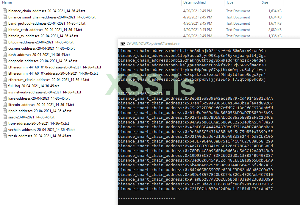Click the full-log file icon
Image resolution: width=300 pixels, height=205 pixels.
click(5, 86)
